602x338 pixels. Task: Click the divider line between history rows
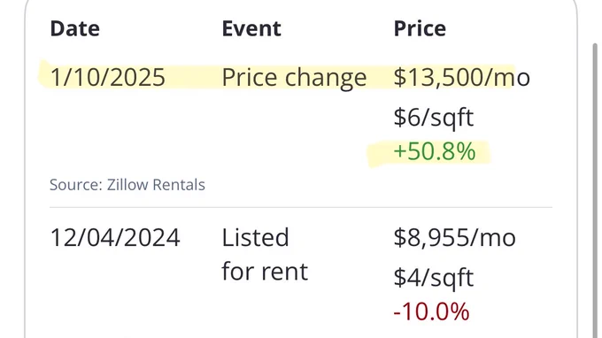coord(301,208)
